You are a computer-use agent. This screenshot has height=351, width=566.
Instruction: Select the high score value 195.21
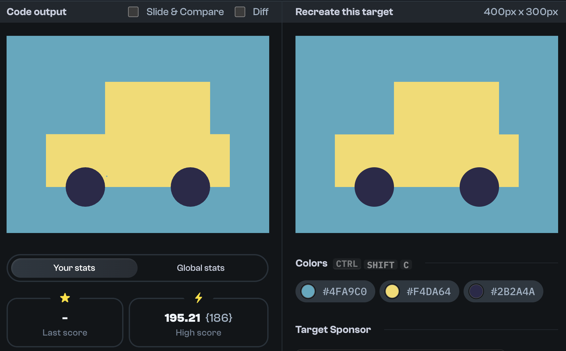(182, 317)
